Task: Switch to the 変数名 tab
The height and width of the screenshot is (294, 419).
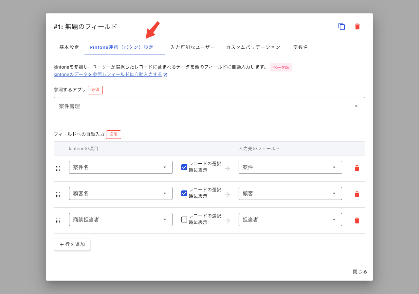Action: [301, 47]
